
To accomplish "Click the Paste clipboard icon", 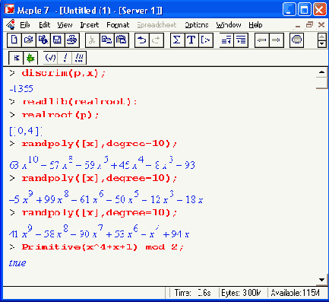I will coord(122,40).
